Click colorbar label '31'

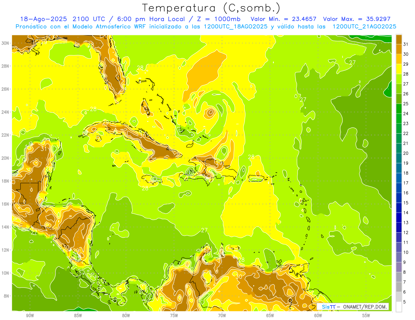[x=406, y=44]
